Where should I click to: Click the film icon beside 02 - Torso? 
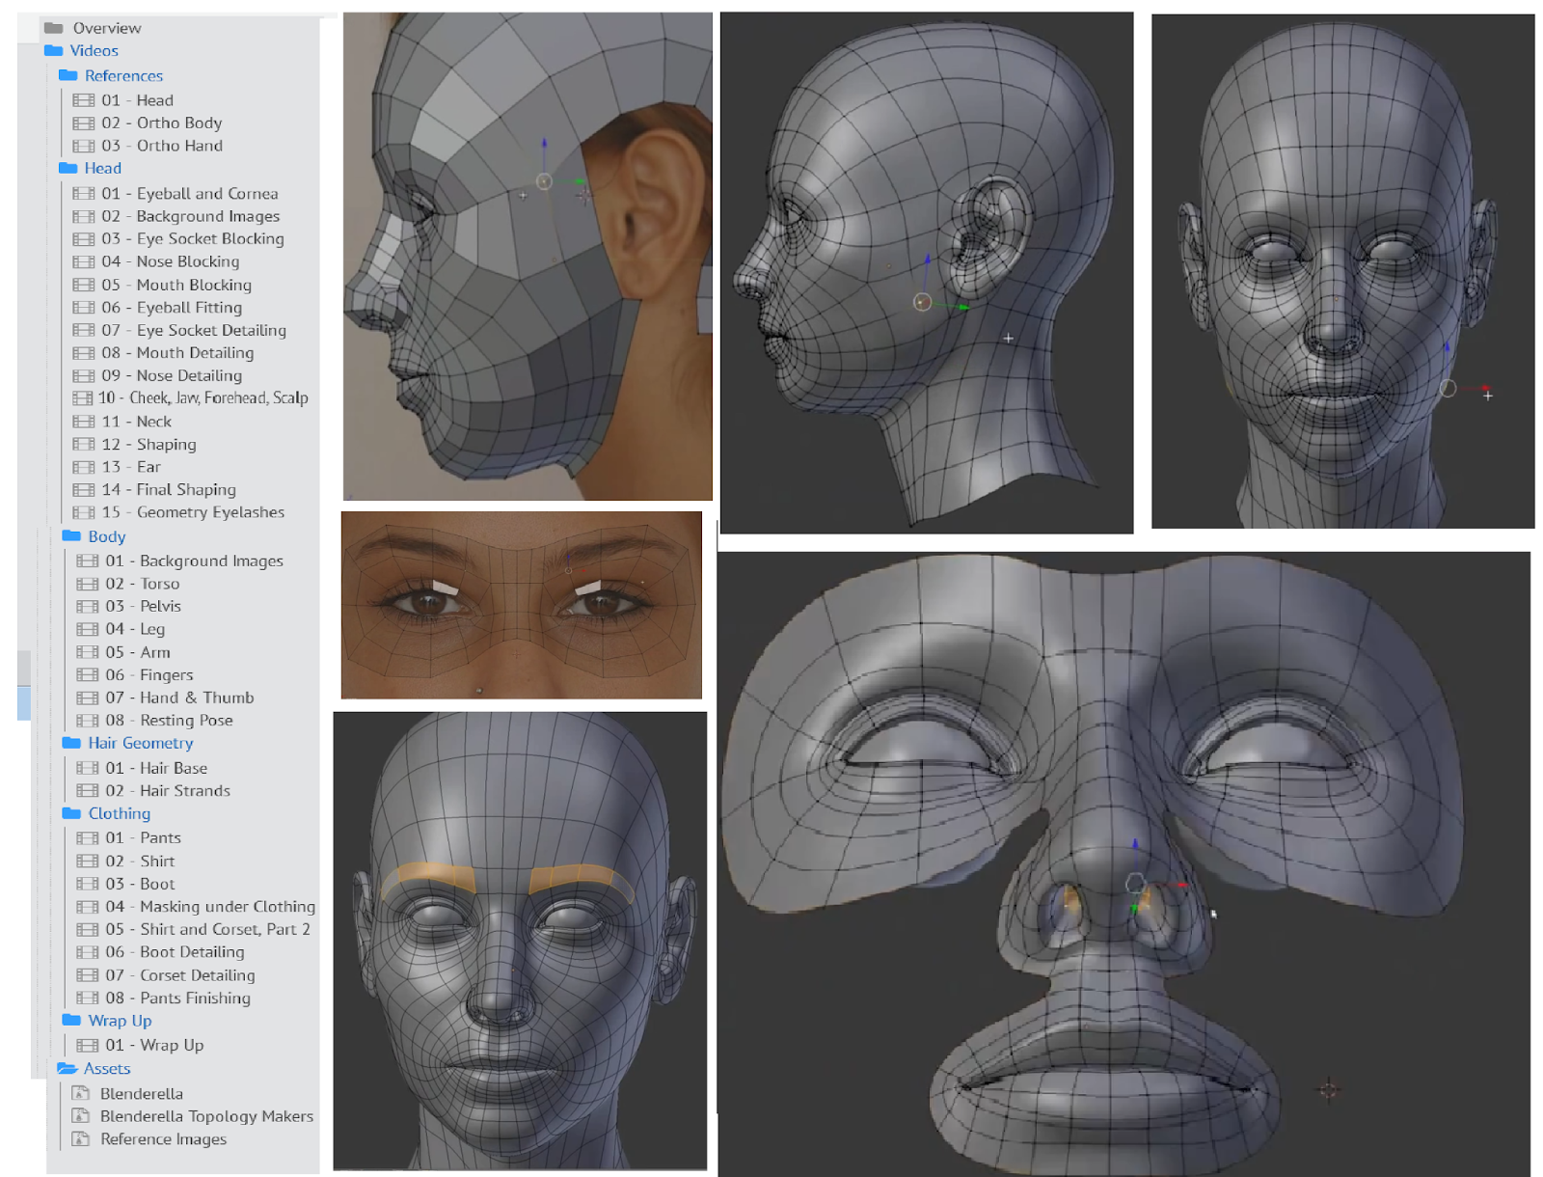[x=88, y=584]
